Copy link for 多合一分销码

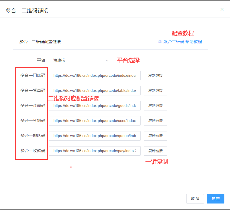[x=156, y=121]
